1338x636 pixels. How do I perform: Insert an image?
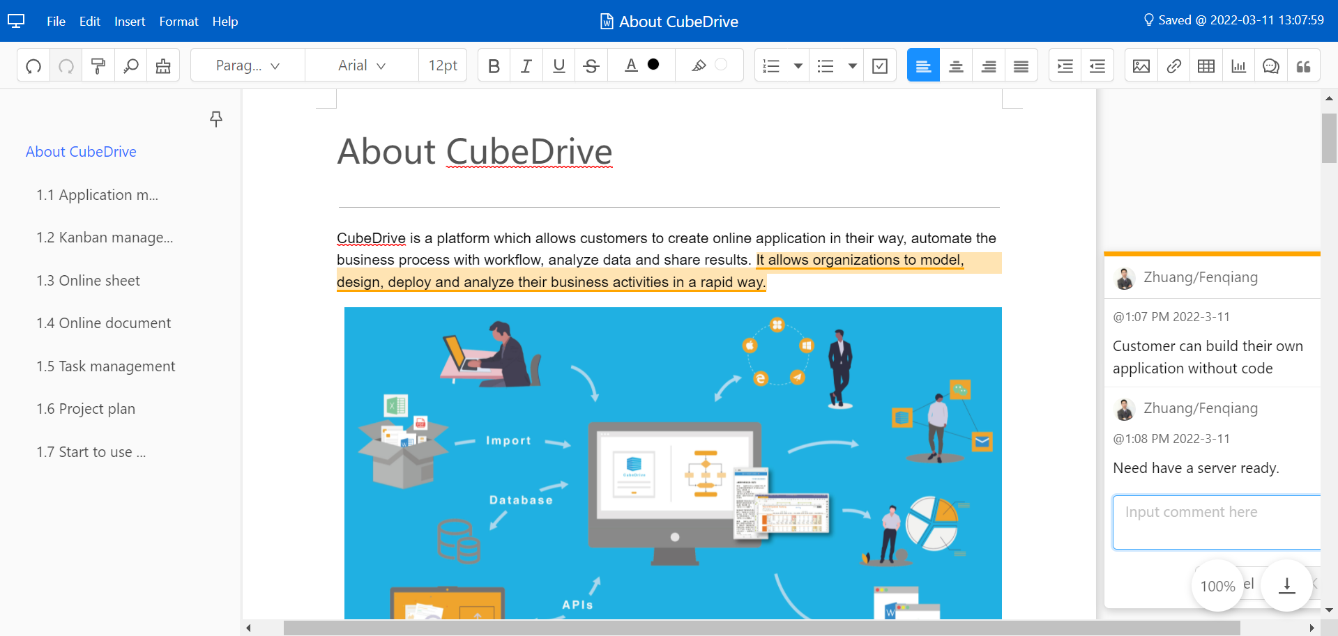tap(1141, 65)
